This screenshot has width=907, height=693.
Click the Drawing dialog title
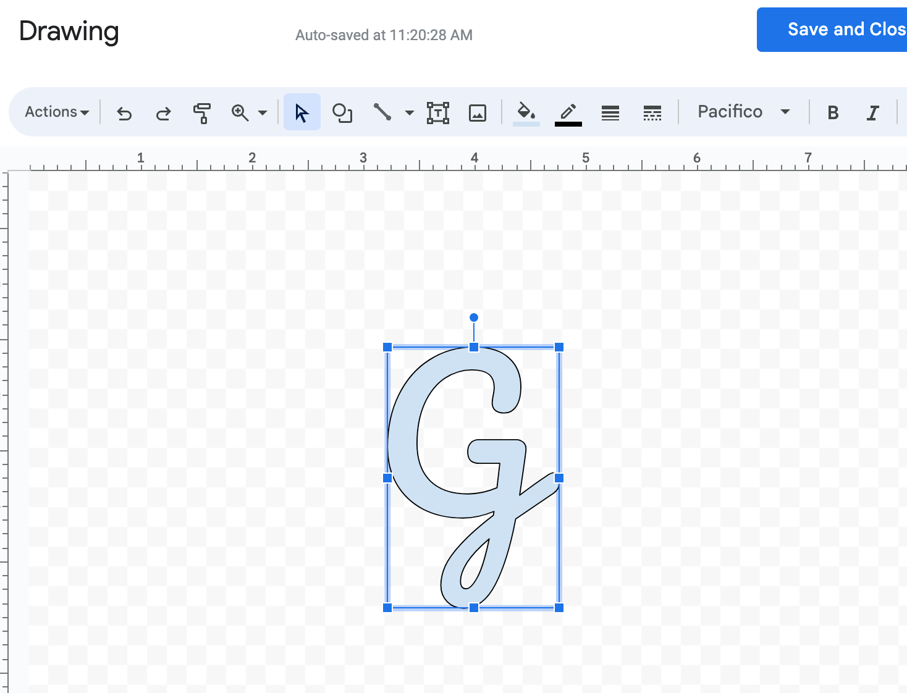(69, 31)
